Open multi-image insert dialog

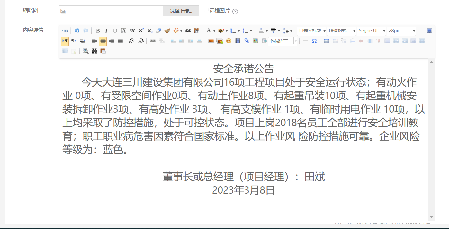[x=220, y=41]
